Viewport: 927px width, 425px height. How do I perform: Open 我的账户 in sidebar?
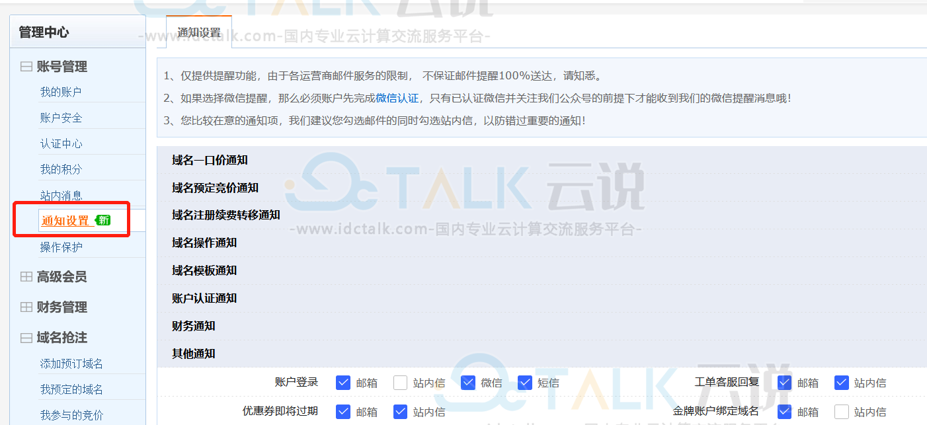point(61,92)
